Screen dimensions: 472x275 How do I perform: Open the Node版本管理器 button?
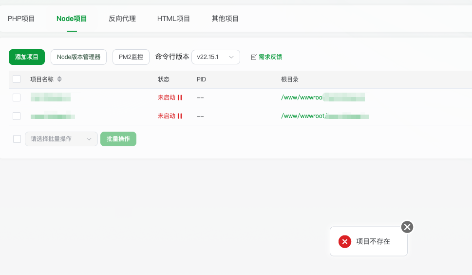click(x=78, y=57)
